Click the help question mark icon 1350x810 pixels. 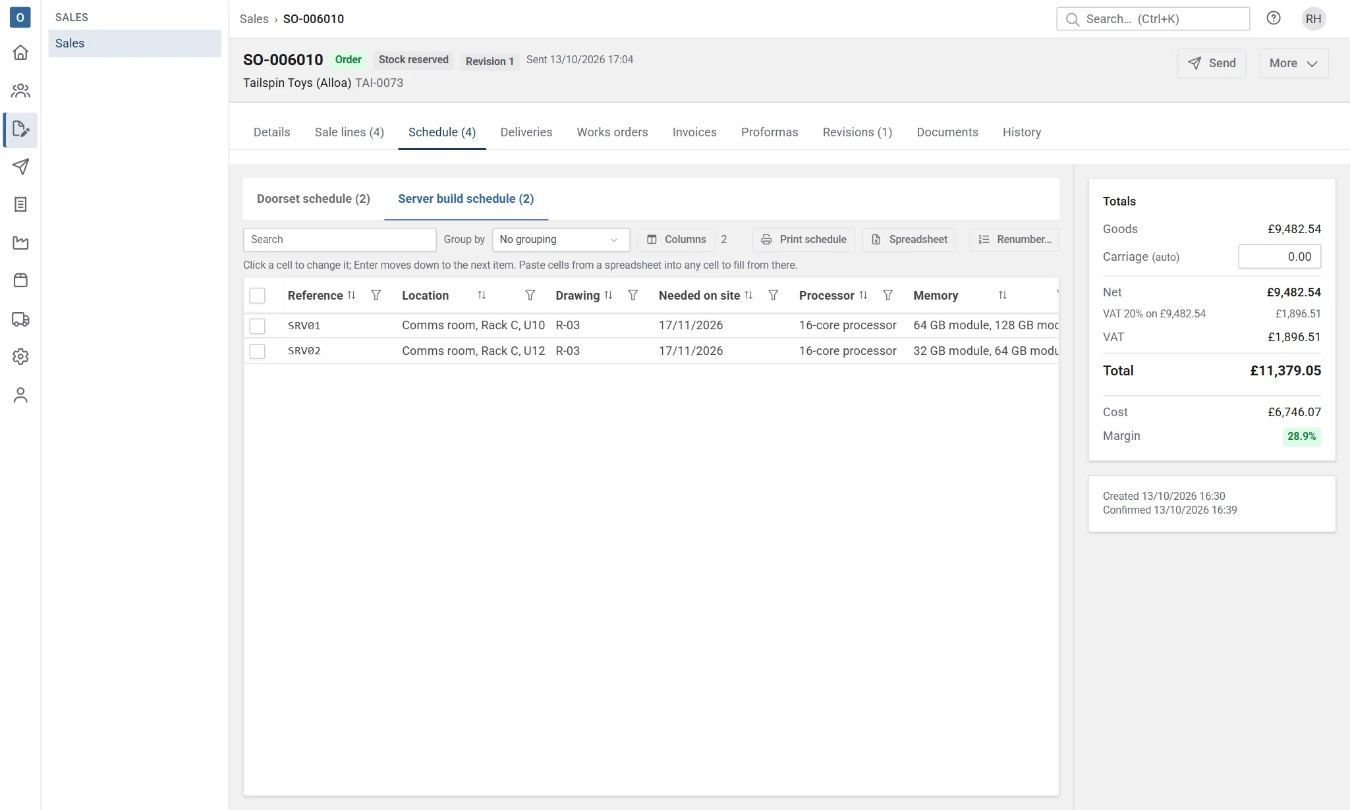1274,18
